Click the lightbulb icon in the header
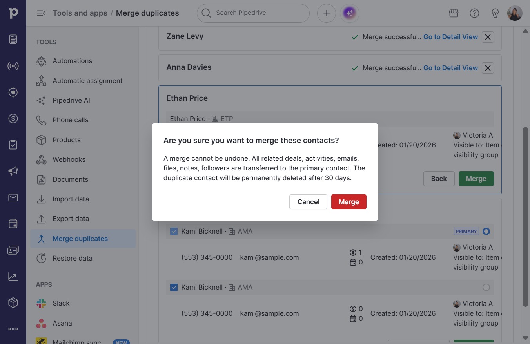Viewport: 530px width, 344px height. click(x=495, y=13)
